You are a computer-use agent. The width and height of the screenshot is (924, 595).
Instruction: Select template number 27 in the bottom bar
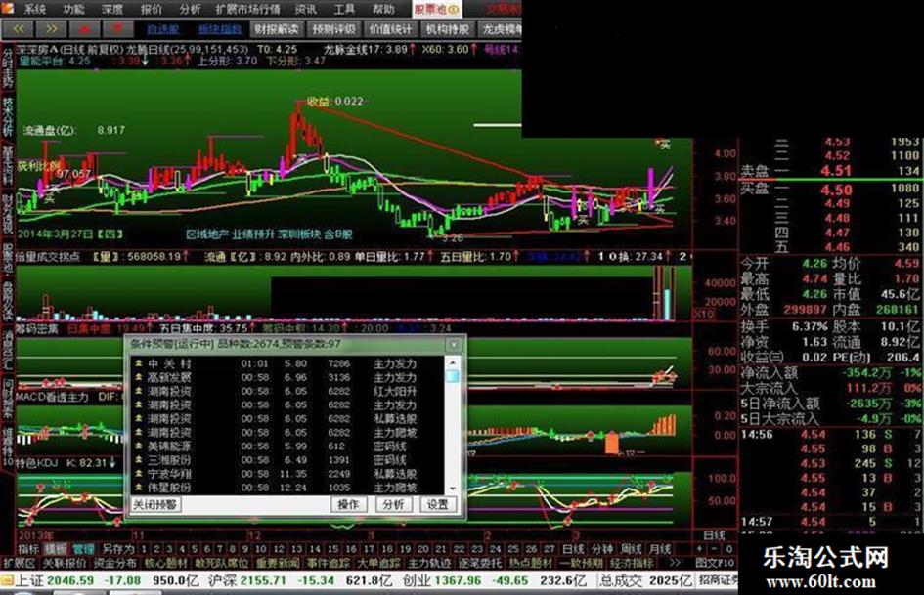point(550,549)
